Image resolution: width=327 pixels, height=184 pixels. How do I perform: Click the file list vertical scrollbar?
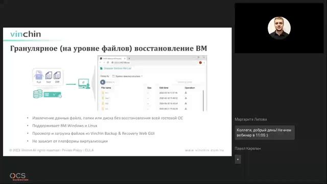pyautogui.click(x=203, y=100)
